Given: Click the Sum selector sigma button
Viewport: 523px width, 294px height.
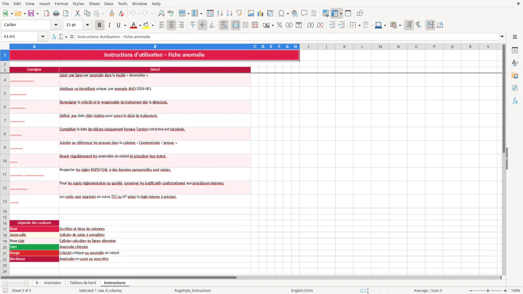Looking at the screenshot, I should click(61, 37).
